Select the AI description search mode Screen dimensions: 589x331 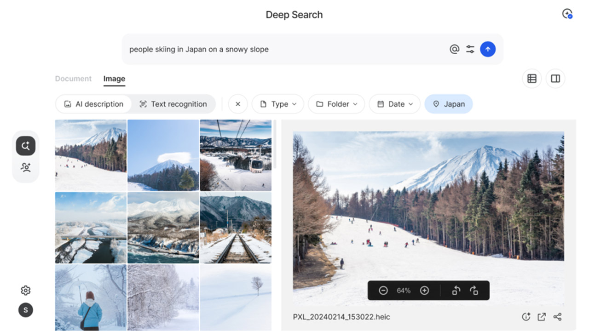click(94, 104)
